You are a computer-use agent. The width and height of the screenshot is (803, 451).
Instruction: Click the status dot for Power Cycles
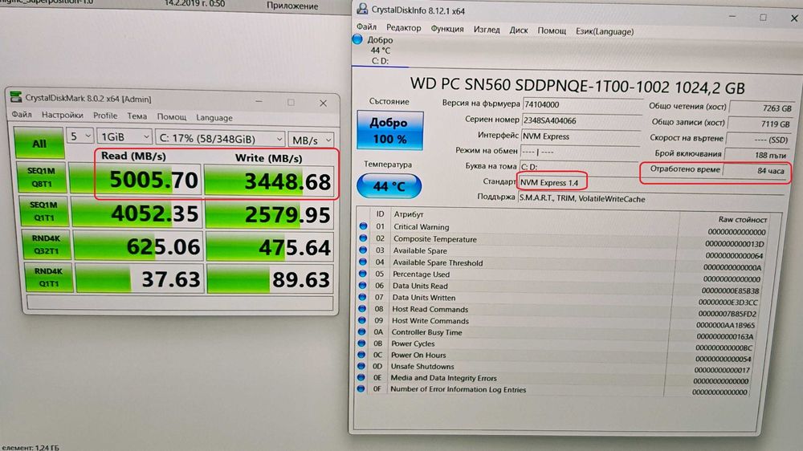(361, 343)
